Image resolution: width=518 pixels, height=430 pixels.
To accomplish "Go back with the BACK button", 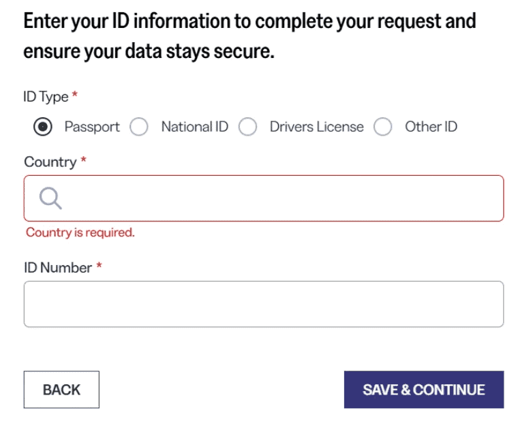I will pyautogui.click(x=61, y=389).
